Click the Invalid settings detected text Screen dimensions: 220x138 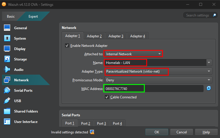coord(70,132)
